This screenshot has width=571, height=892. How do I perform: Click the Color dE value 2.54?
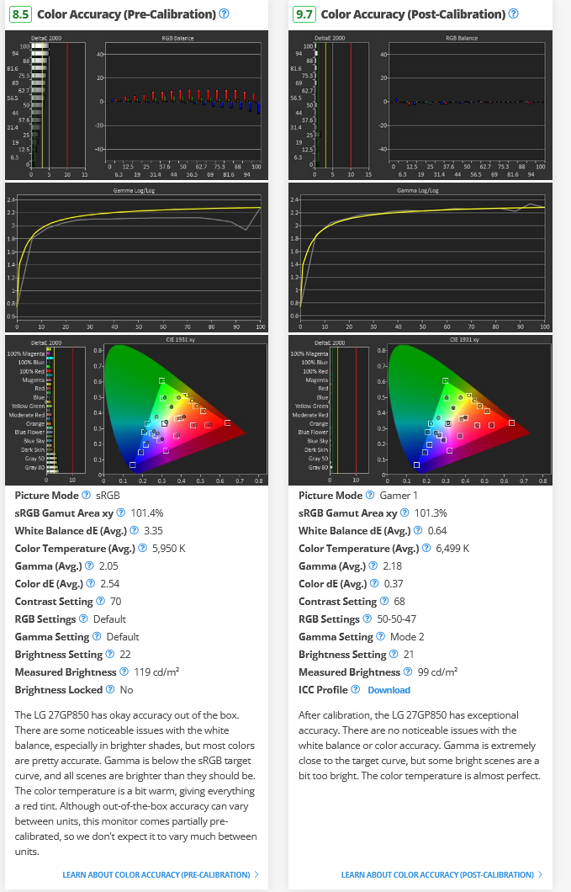[109, 584]
